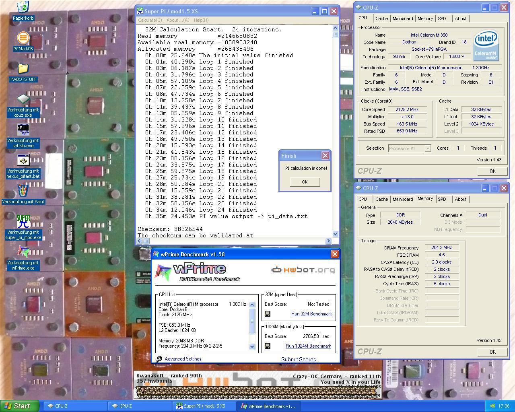Open the PCMark05 desktop icon
Viewport: 515px width, 412px height.
coord(23,38)
